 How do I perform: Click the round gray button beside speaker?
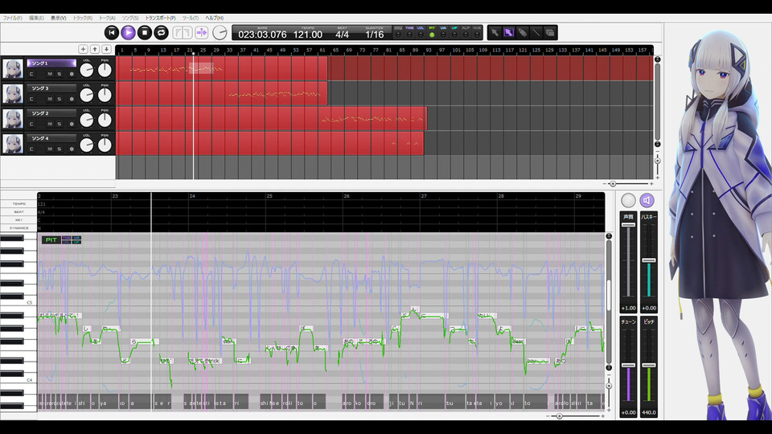[628, 200]
